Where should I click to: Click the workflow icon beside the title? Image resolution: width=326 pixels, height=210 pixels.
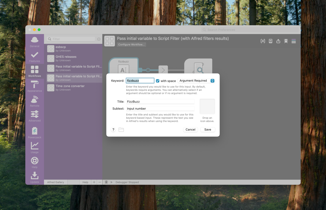[109, 41]
